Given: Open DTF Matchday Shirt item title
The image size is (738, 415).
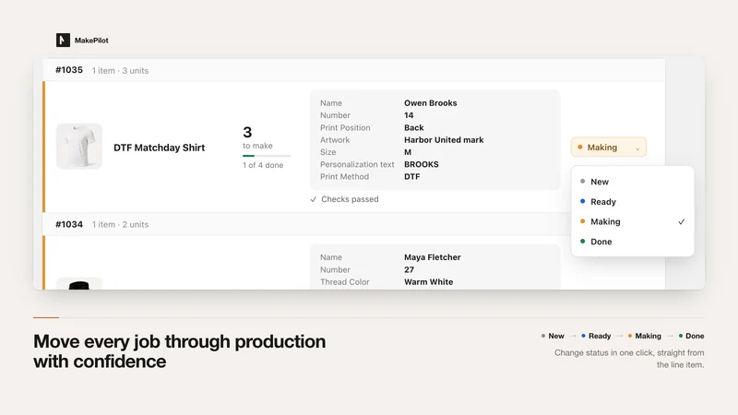Looking at the screenshot, I should click(x=159, y=148).
